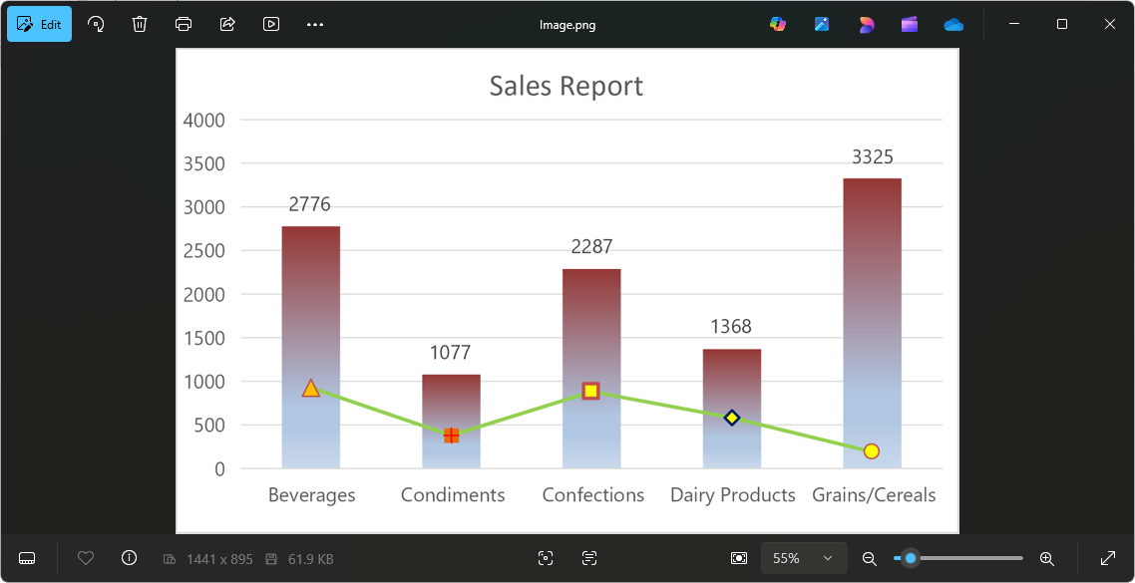Image resolution: width=1135 pixels, height=583 pixels.
Task: Expand file information details
Action: point(130,558)
